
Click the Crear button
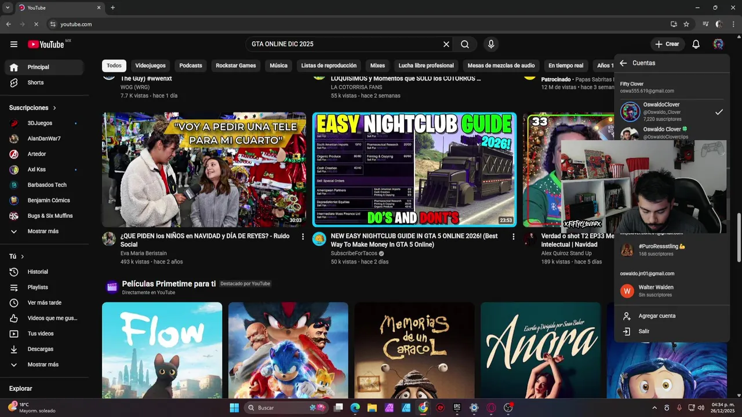[667, 44]
